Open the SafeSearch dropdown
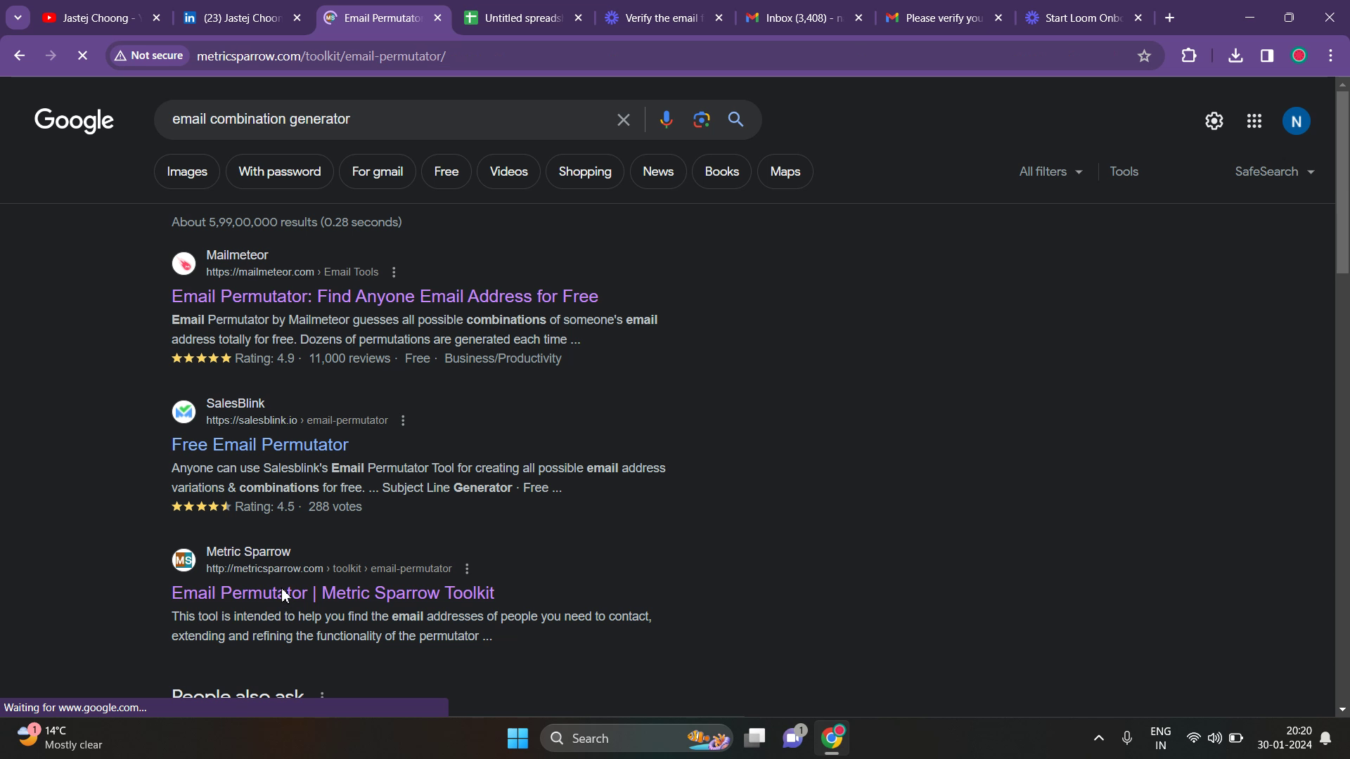Viewport: 1350px width, 759px height. (1275, 171)
